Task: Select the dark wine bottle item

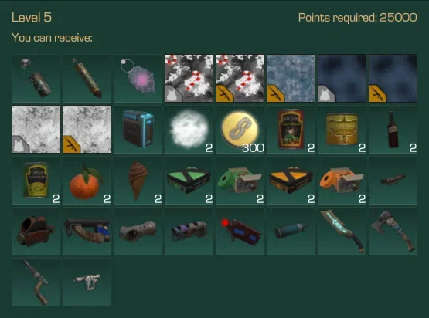Action: [393, 129]
